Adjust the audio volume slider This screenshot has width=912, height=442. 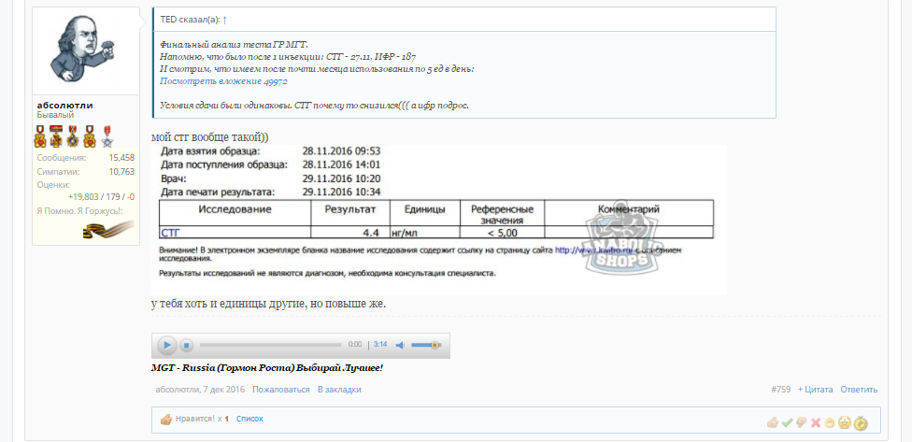click(425, 345)
